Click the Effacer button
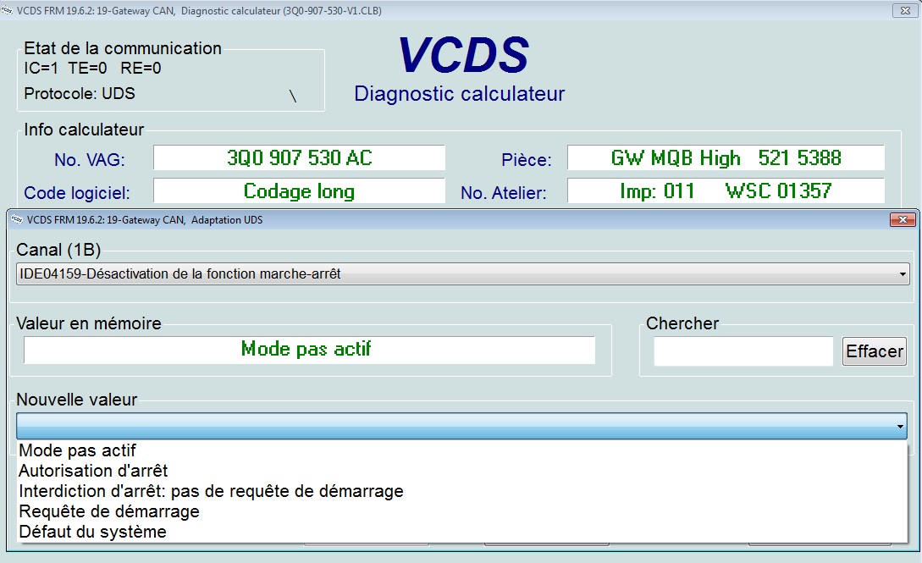Image resolution: width=922 pixels, height=563 pixels. tap(875, 351)
